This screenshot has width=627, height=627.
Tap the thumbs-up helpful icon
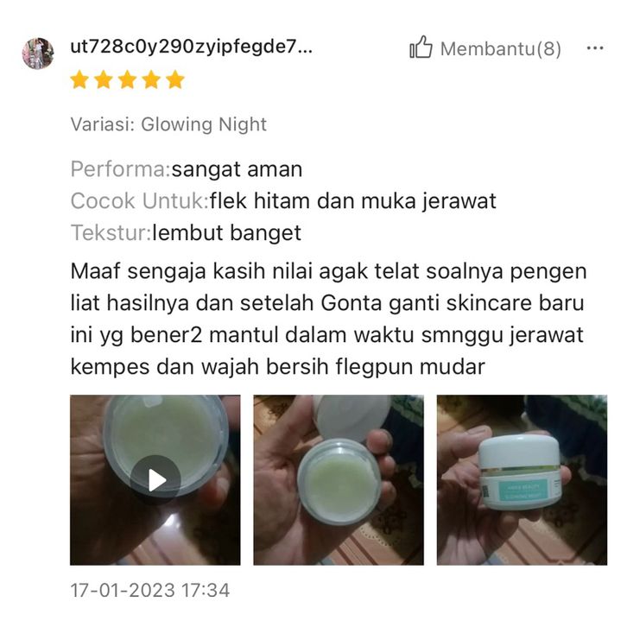point(421,47)
